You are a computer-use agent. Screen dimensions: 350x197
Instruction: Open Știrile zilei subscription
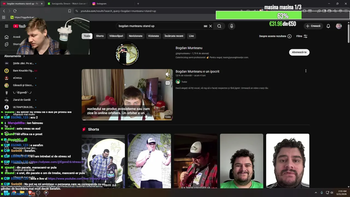21,63
